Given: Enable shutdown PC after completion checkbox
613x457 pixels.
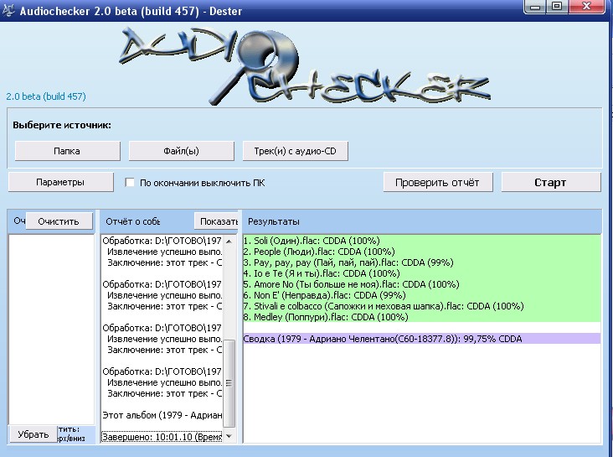Looking at the screenshot, I should (130, 182).
